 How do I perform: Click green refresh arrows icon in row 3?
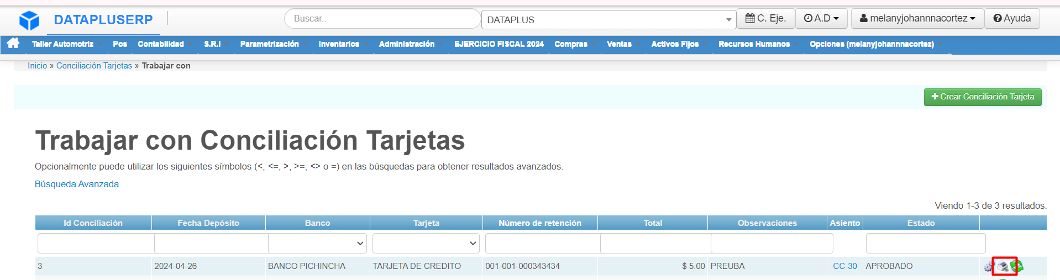[1017, 266]
